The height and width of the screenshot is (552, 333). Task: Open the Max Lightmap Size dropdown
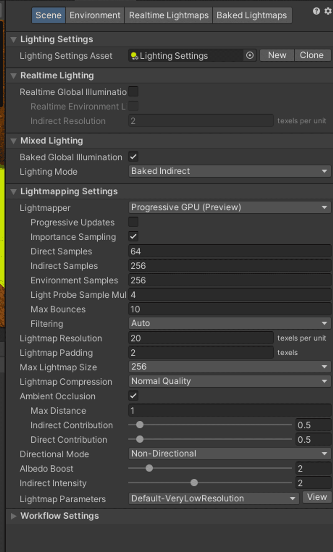(x=229, y=367)
